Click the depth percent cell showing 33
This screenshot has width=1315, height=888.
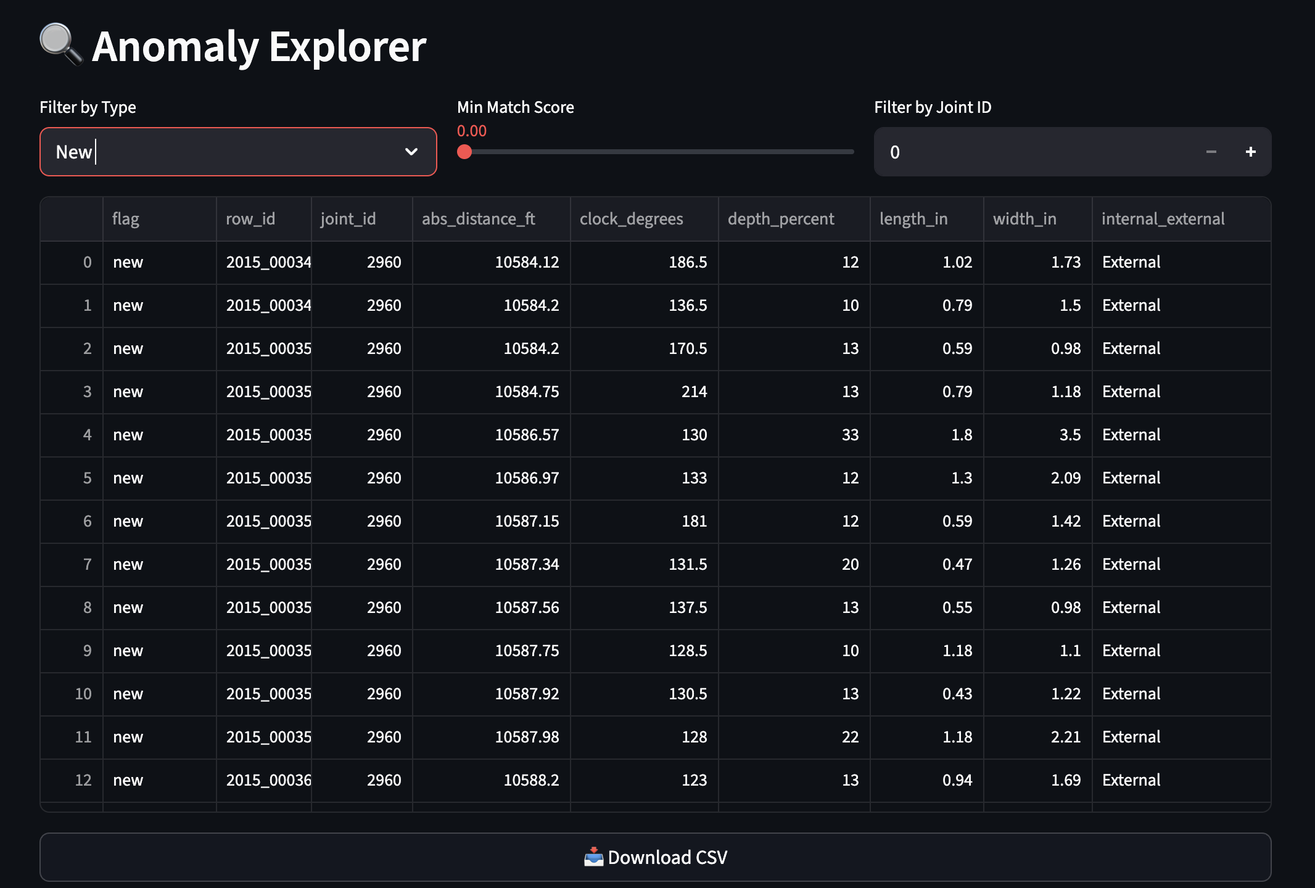(x=849, y=435)
